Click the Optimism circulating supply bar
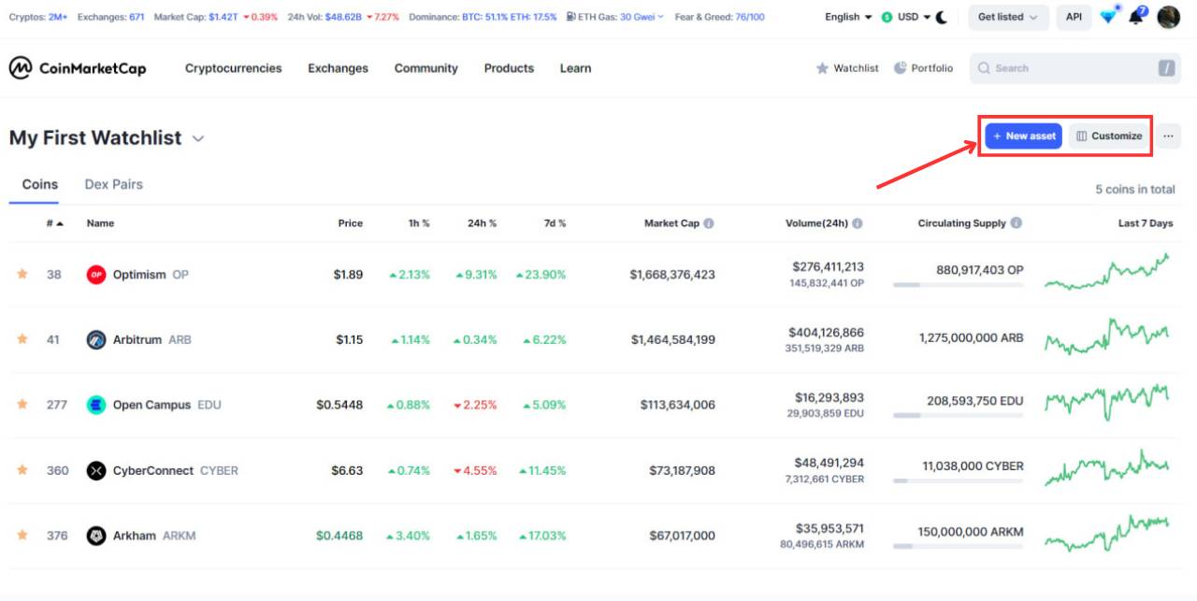1197x601 pixels. (x=958, y=284)
